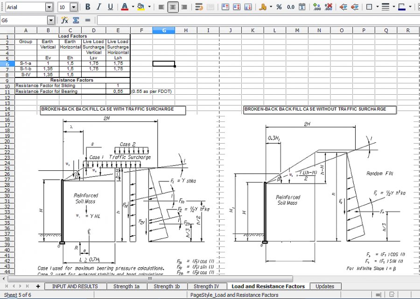
Task: Click the horizontal scrollbar thumb
Action: click(x=150, y=278)
